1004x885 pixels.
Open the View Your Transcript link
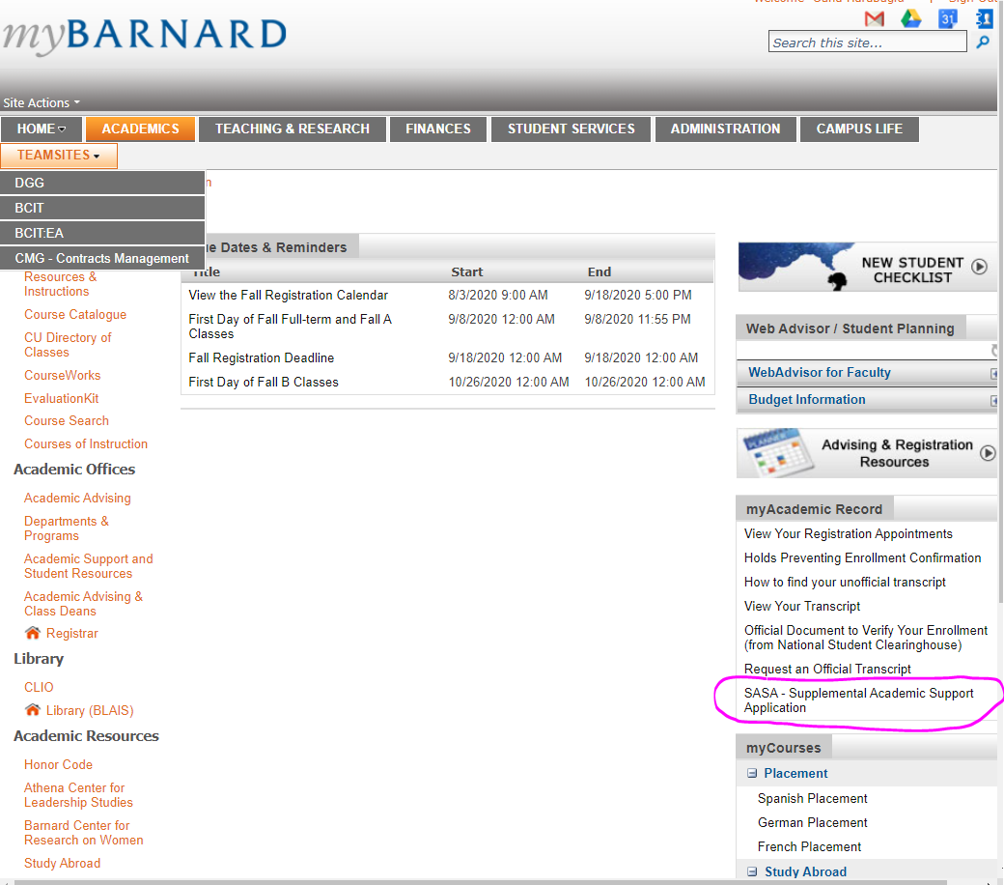pos(801,606)
